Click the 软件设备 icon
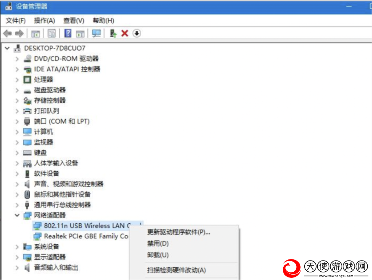The width and height of the screenshot is (372, 280). tap(27, 174)
